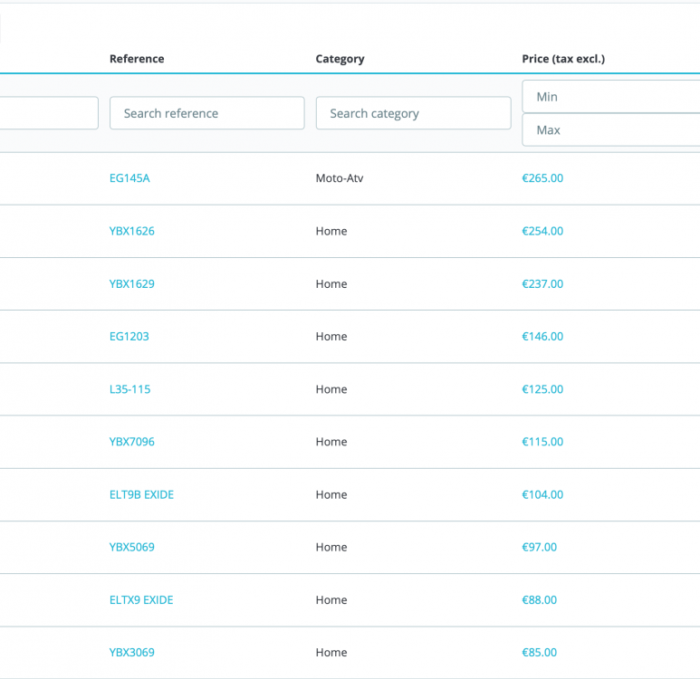
Task: Select Home category in ELT9B EXIDE row
Action: (x=331, y=494)
